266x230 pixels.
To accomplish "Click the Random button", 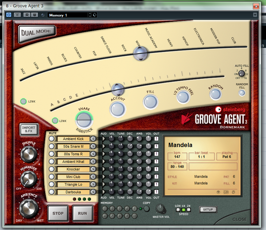I will pos(215,94).
